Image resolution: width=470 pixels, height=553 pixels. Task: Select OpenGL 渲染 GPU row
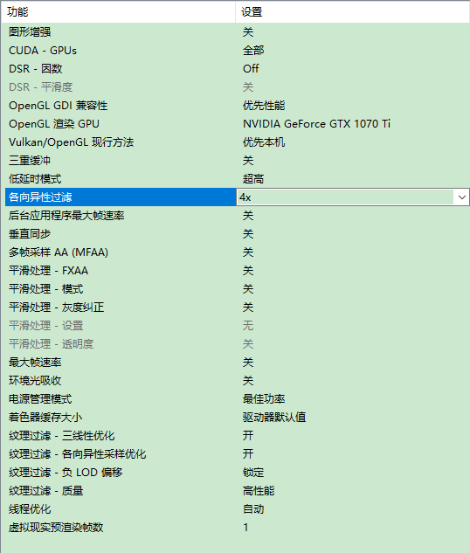coord(236,124)
